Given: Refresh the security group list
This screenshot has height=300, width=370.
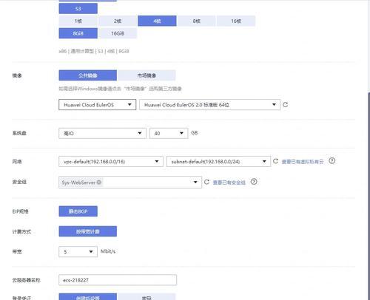Looking at the screenshot, I should click(206, 182).
